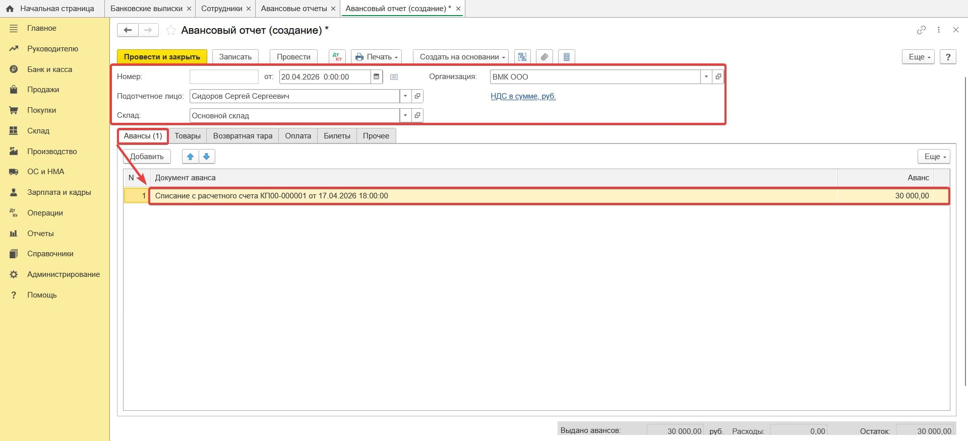Expand the Организация dropdown list

[x=706, y=77]
